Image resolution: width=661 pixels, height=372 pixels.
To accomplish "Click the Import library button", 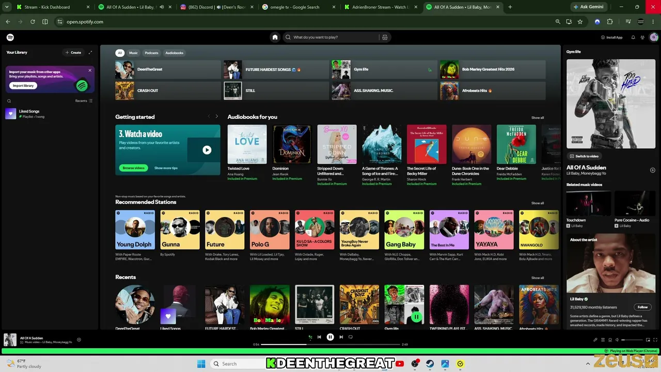I will (x=23, y=85).
